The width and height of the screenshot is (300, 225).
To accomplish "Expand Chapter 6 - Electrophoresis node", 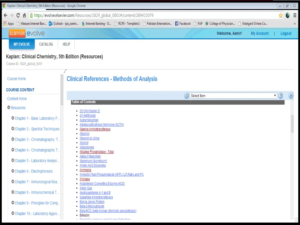I will 13,171.
